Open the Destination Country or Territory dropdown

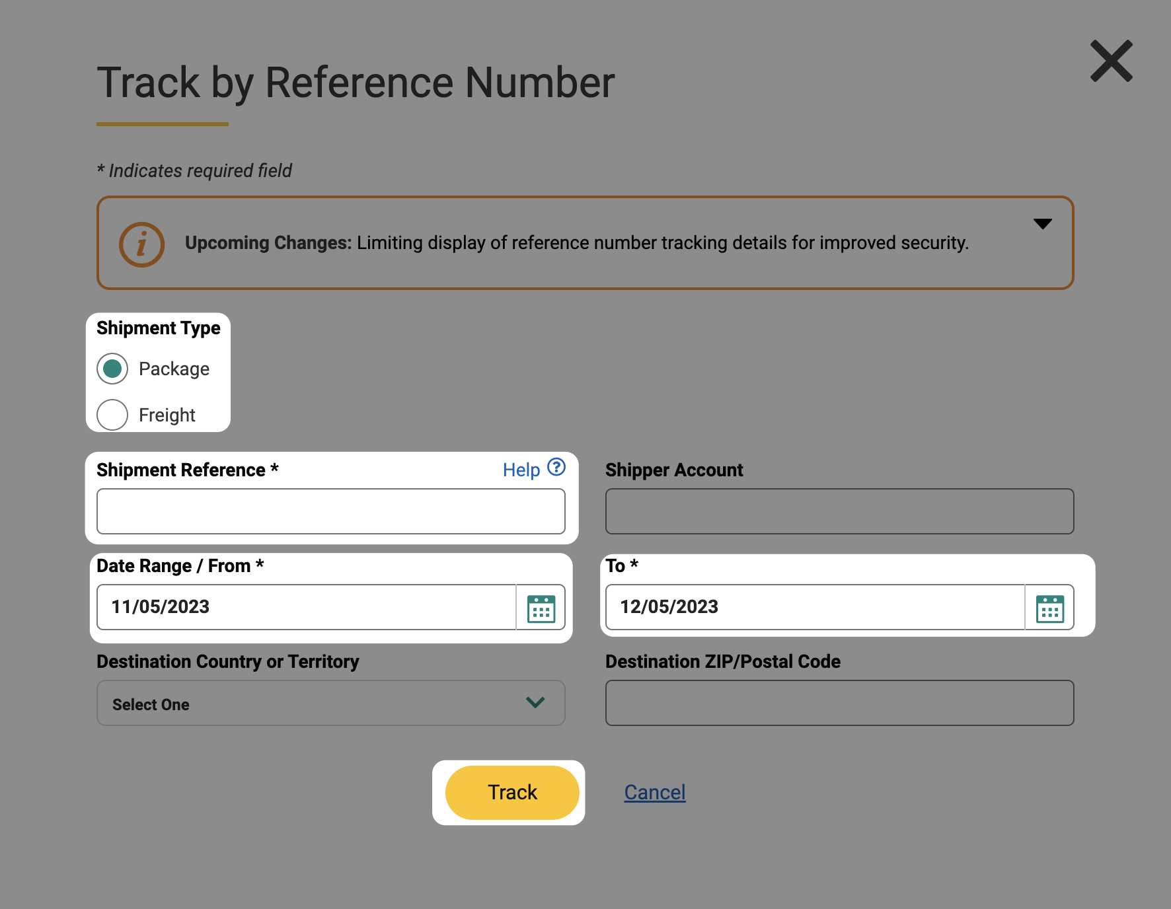point(330,704)
